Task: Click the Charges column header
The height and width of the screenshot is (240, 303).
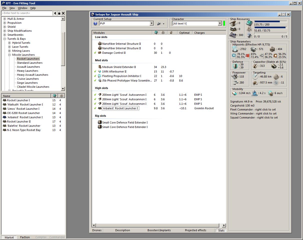Action: pos(209,32)
